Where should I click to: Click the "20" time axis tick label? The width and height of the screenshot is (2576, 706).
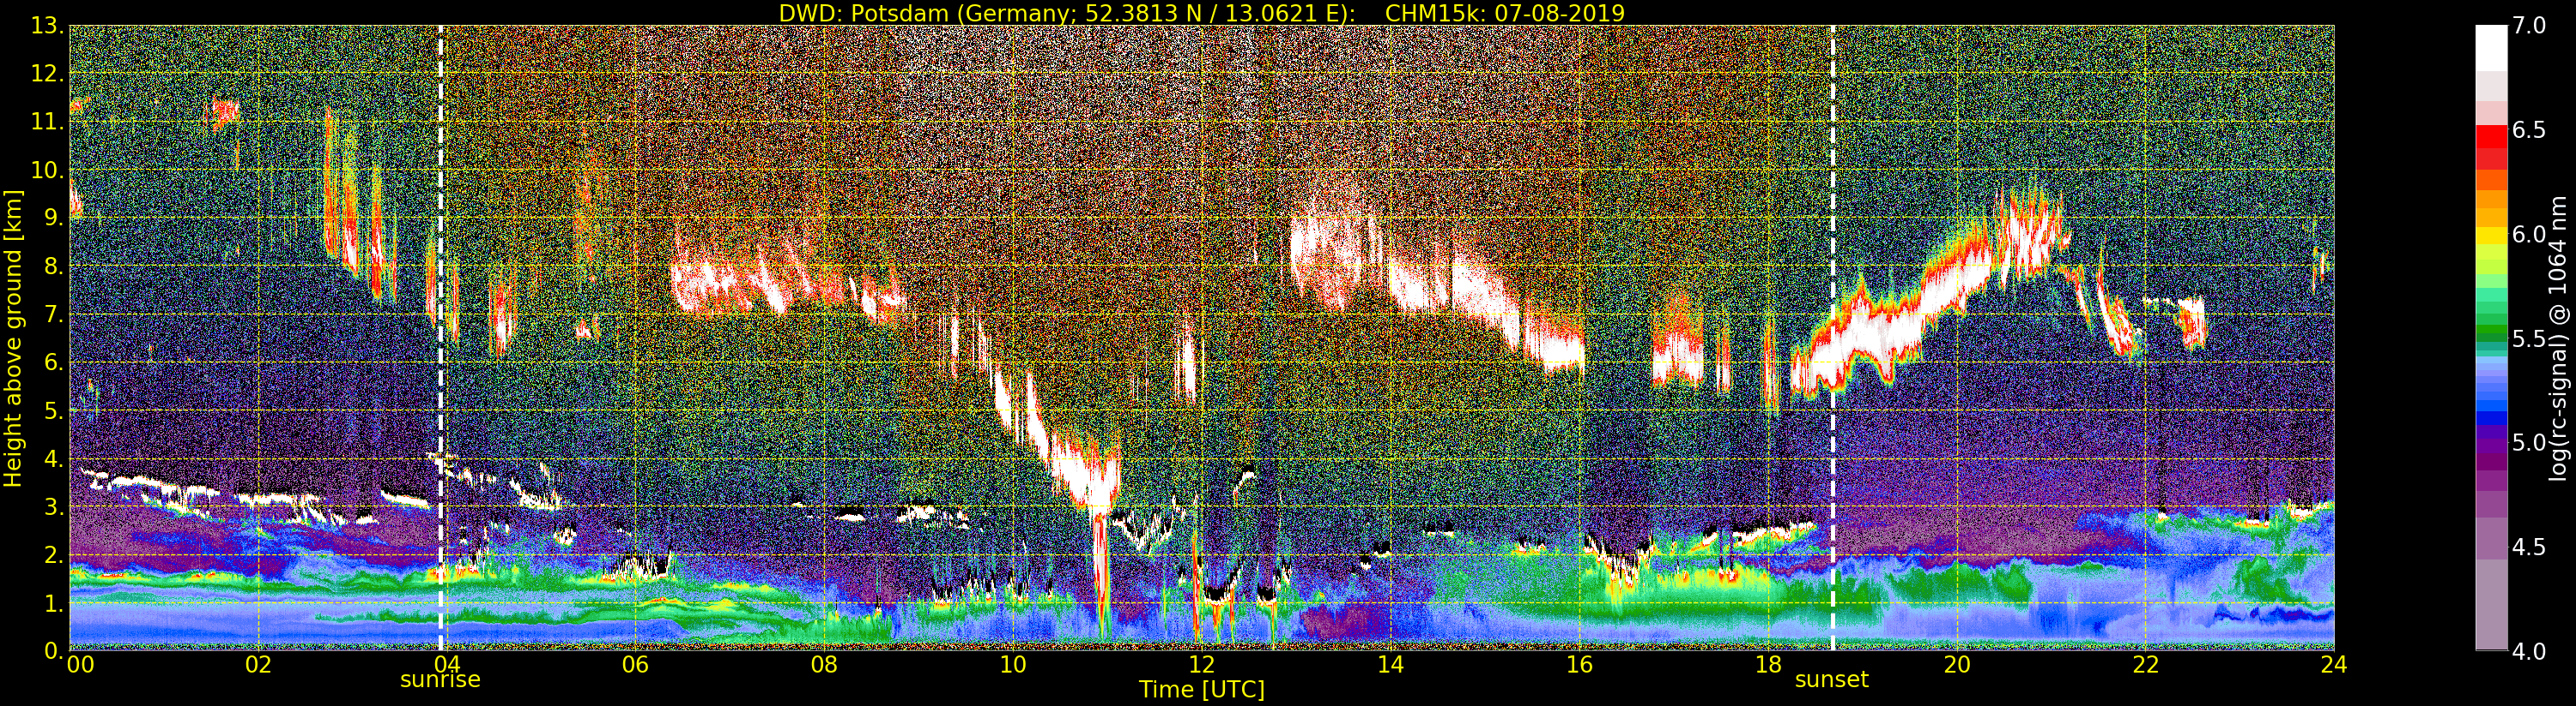point(1957,664)
